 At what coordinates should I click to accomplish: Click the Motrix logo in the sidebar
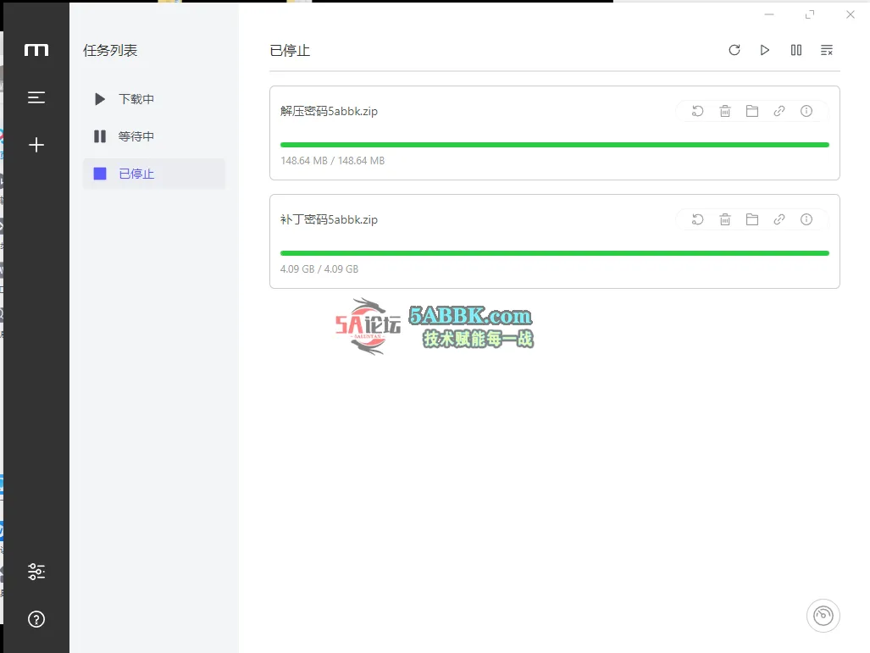(36, 51)
